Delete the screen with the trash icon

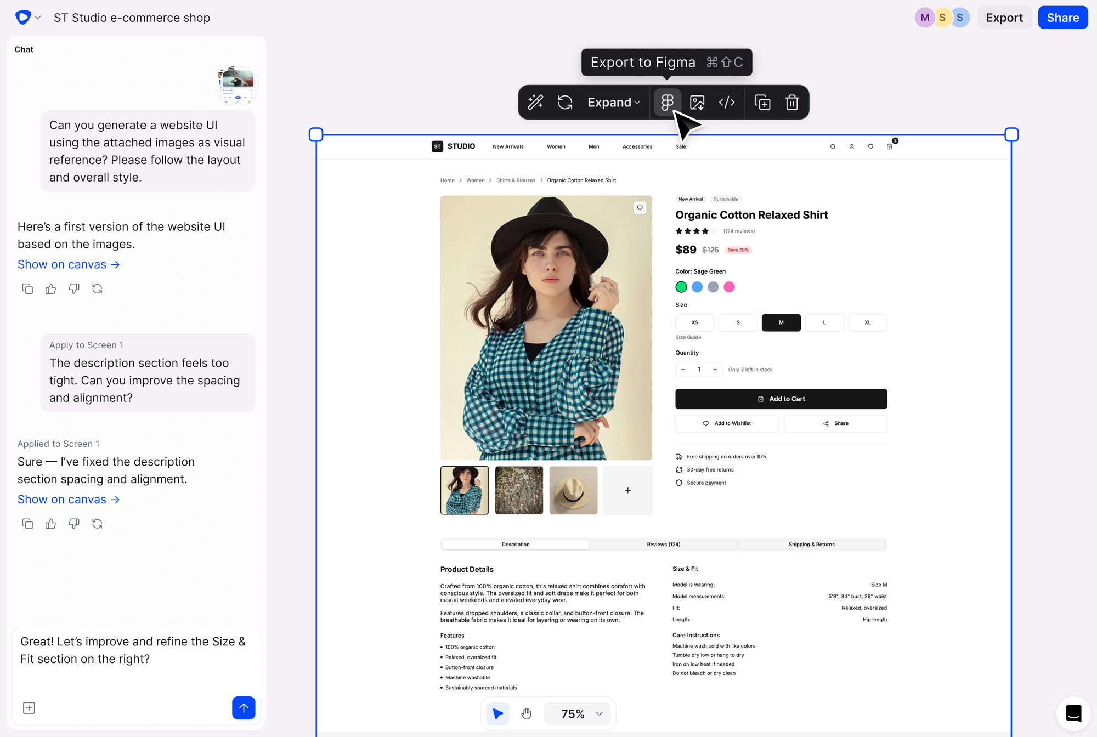pos(792,102)
